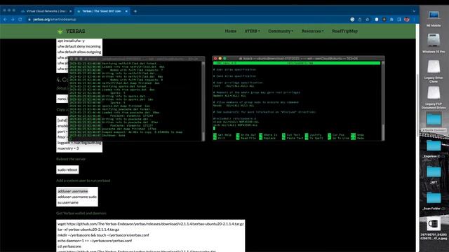The width and height of the screenshot is (449, 252).
Task: Toggle the browser side panel icon
Action: coord(399,20)
